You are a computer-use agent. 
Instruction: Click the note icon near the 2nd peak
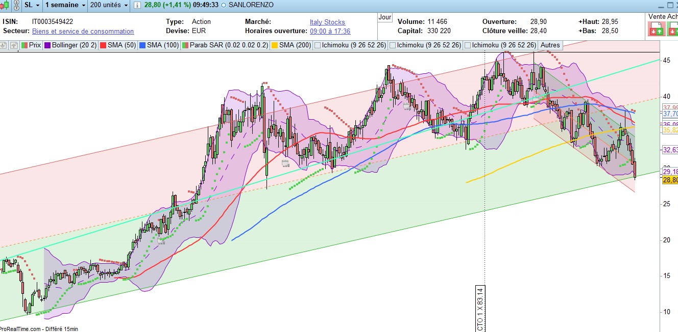407,106
